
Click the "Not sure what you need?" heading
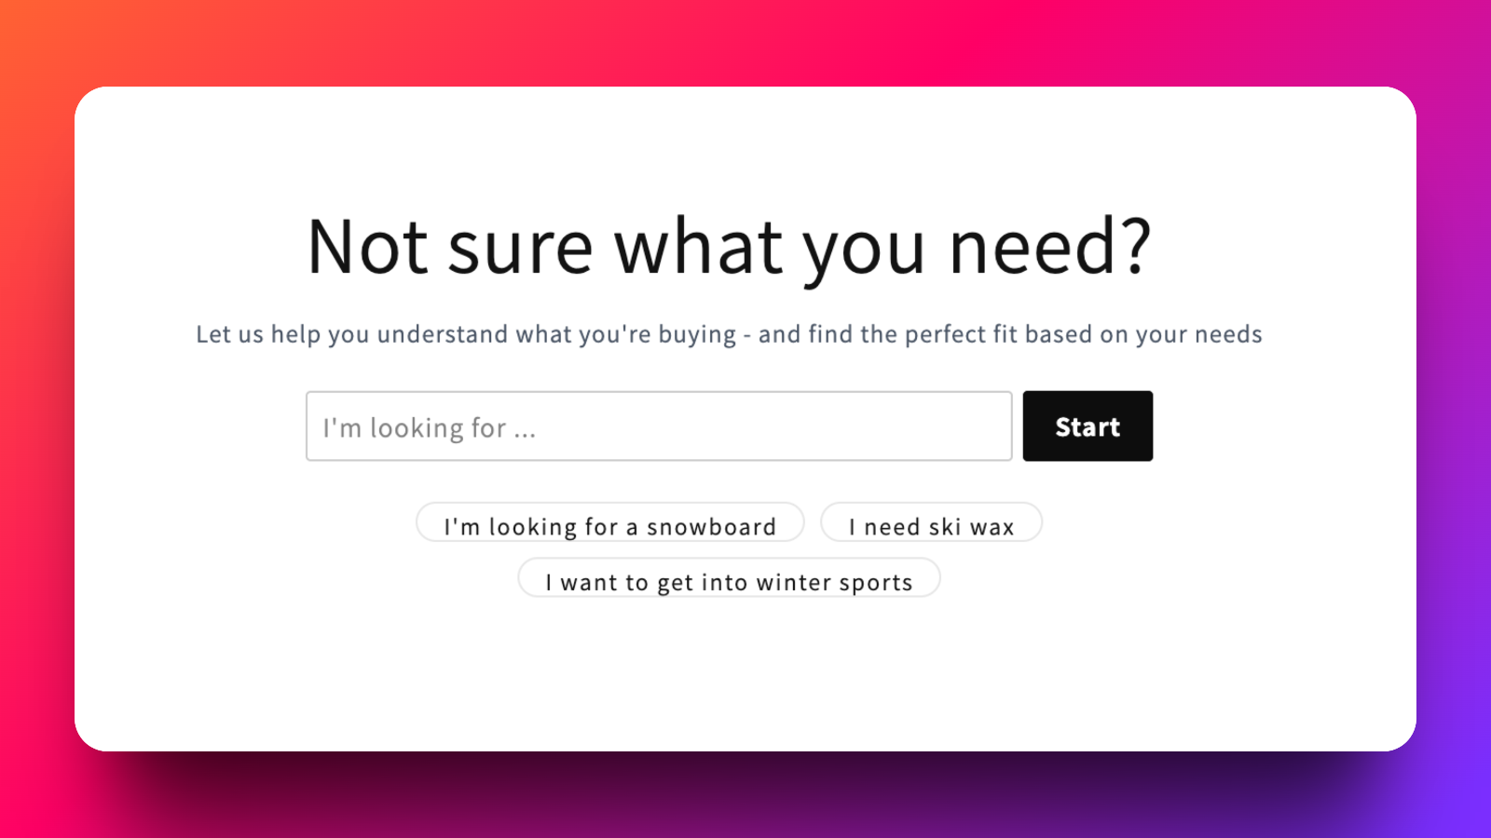point(730,247)
